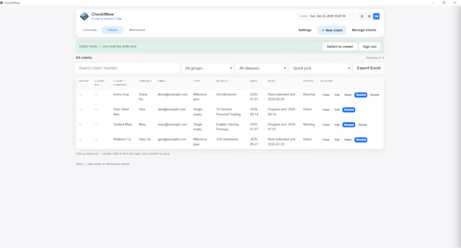The width and height of the screenshot is (461, 248).
Task: Open the Acme Corp client row
Action: coord(229,97)
